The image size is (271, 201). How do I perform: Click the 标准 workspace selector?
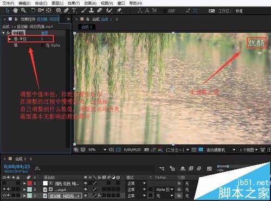(239, 11)
